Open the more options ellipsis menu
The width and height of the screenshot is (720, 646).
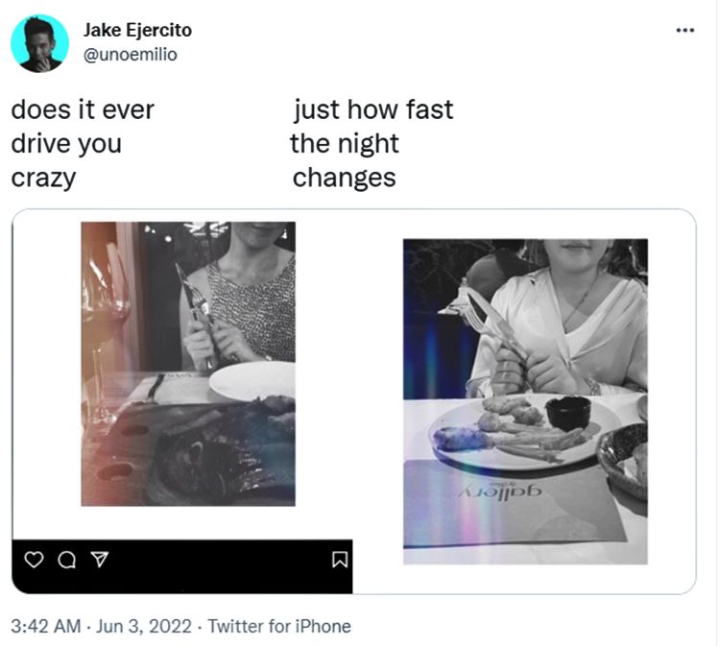pyautogui.click(x=684, y=30)
